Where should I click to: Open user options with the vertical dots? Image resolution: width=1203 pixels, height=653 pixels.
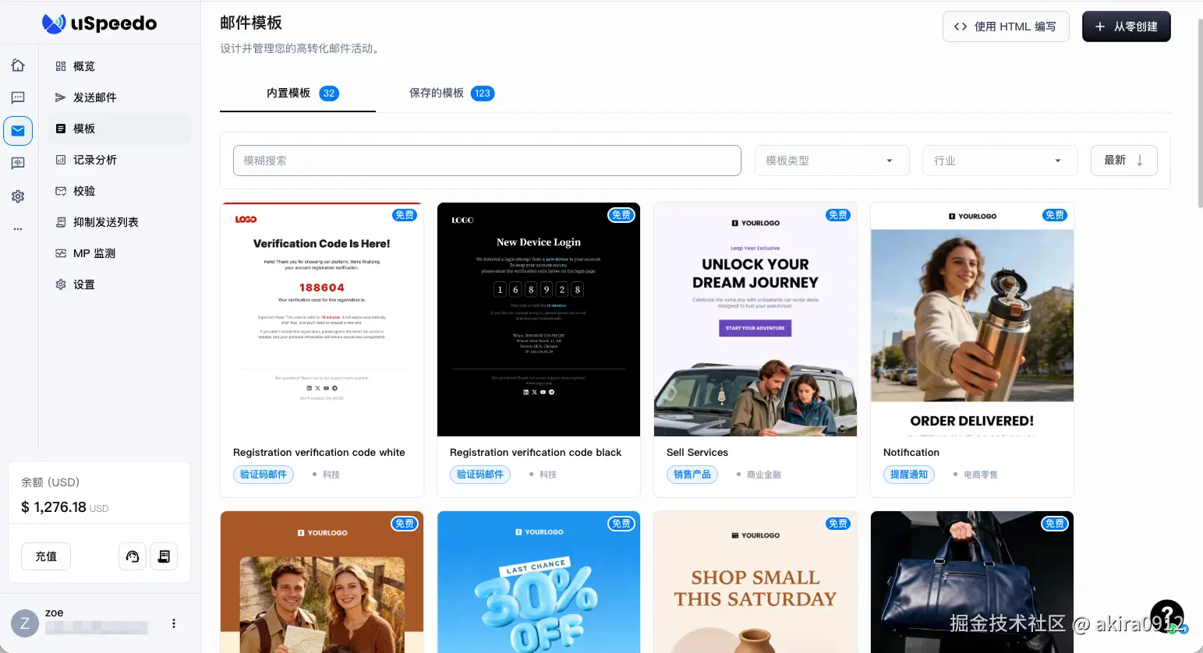[x=174, y=623]
